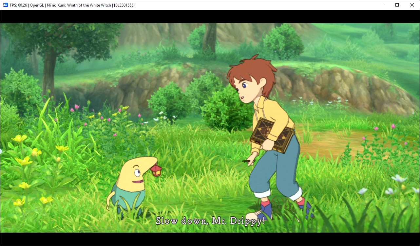Minimize the RPCS3 game window
The height and width of the screenshot is (246, 420).
pyautogui.click(x=382, y=5)
